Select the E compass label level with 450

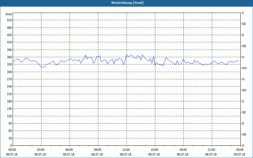tap(243, 35)
